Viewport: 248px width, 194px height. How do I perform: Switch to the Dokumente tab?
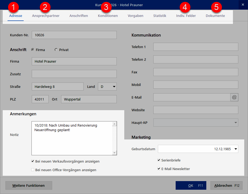click(x=215, y=16)
